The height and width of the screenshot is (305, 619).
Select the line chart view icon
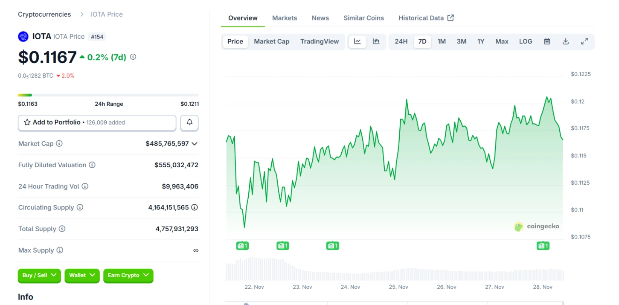[x=357, y=41]
